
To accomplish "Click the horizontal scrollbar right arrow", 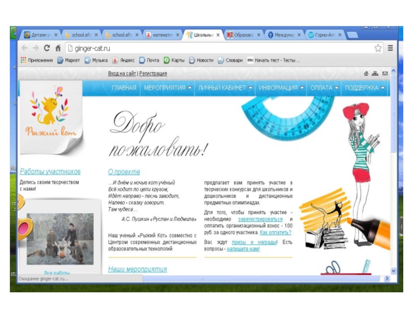I will click(386, 278).
